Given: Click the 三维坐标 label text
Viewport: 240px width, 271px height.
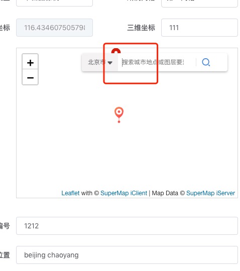Looking at the screenshot, I should (x=141, y=28).
